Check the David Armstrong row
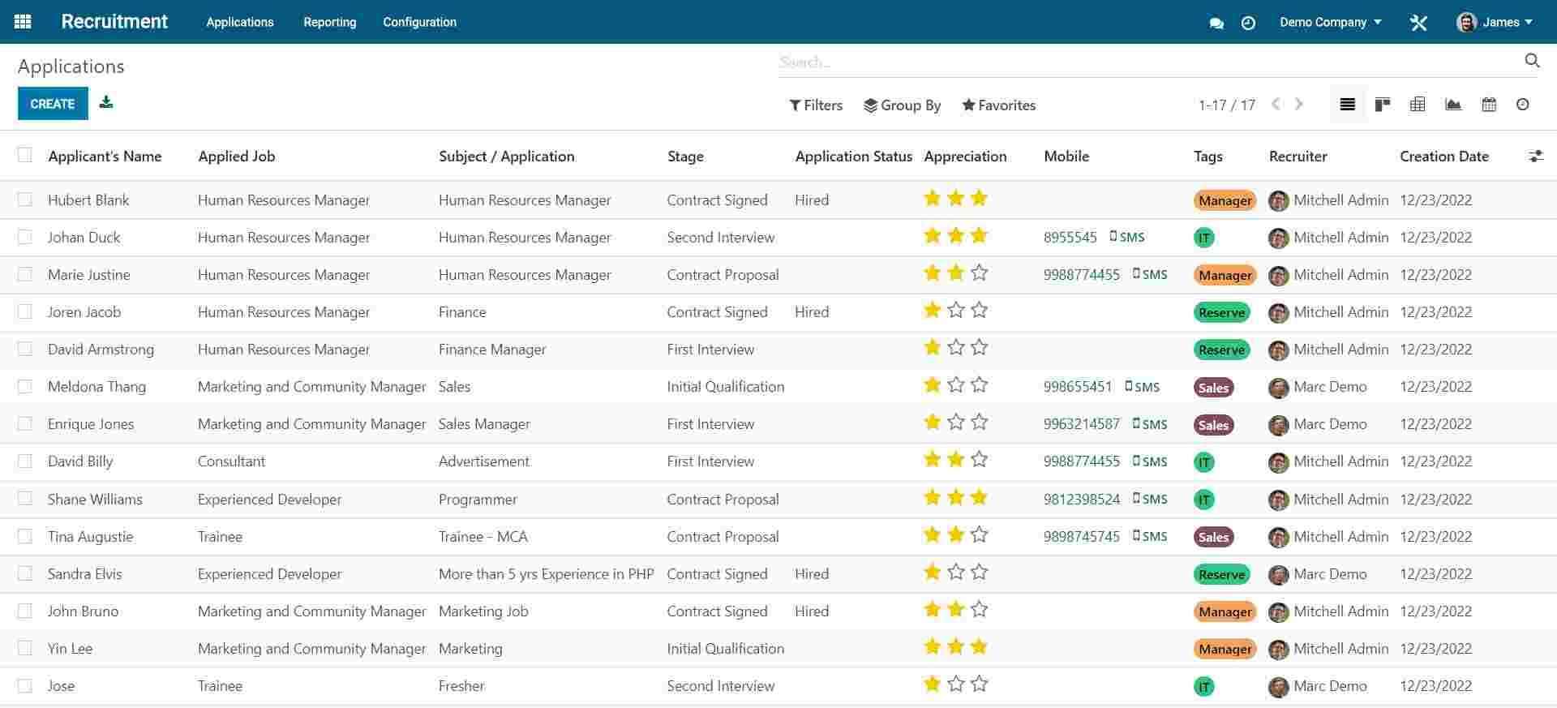1557x708 pixels. (x=25, y=349)
